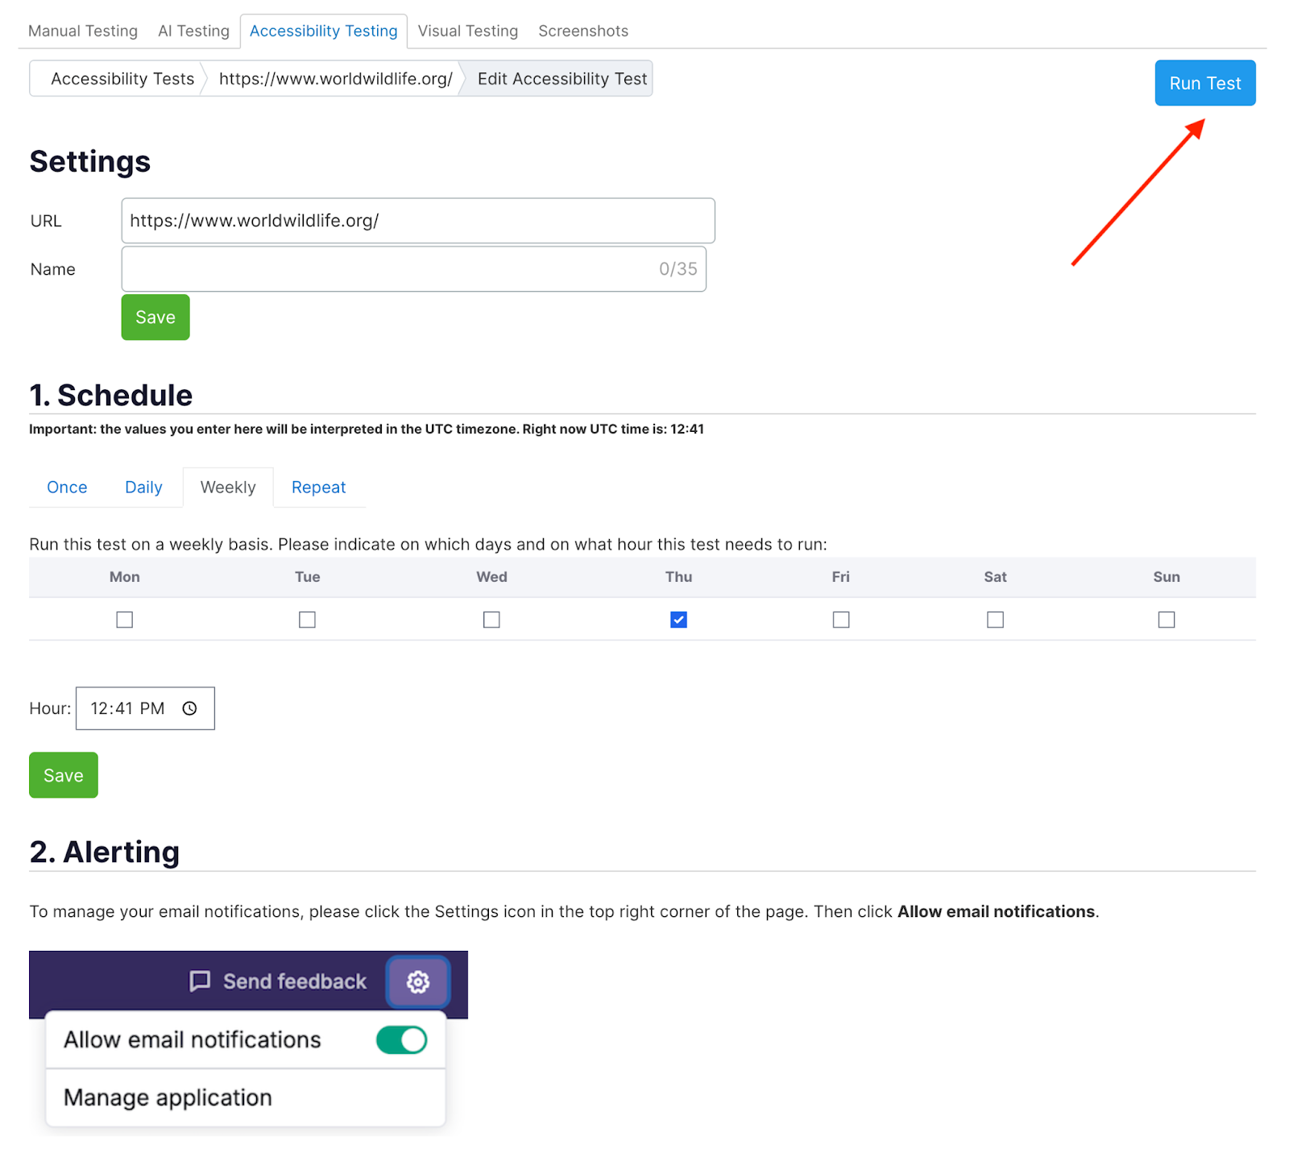Switch to the Visual Testing tab
Screen dimensions: 1289x1149
[467, 31]
